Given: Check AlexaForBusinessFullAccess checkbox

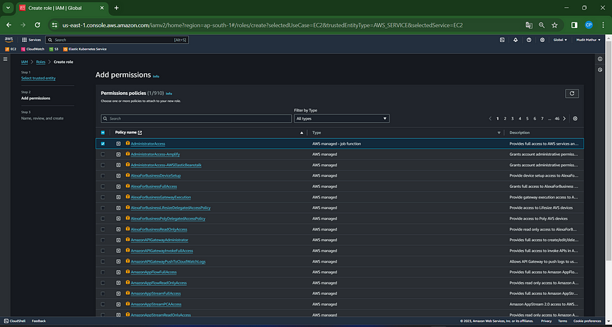Looking at the screenshot, I should (x=103, y=187).
